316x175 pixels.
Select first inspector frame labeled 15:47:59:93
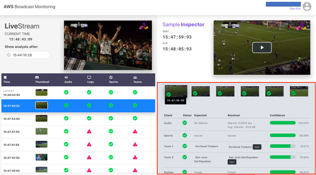[176, 92]
